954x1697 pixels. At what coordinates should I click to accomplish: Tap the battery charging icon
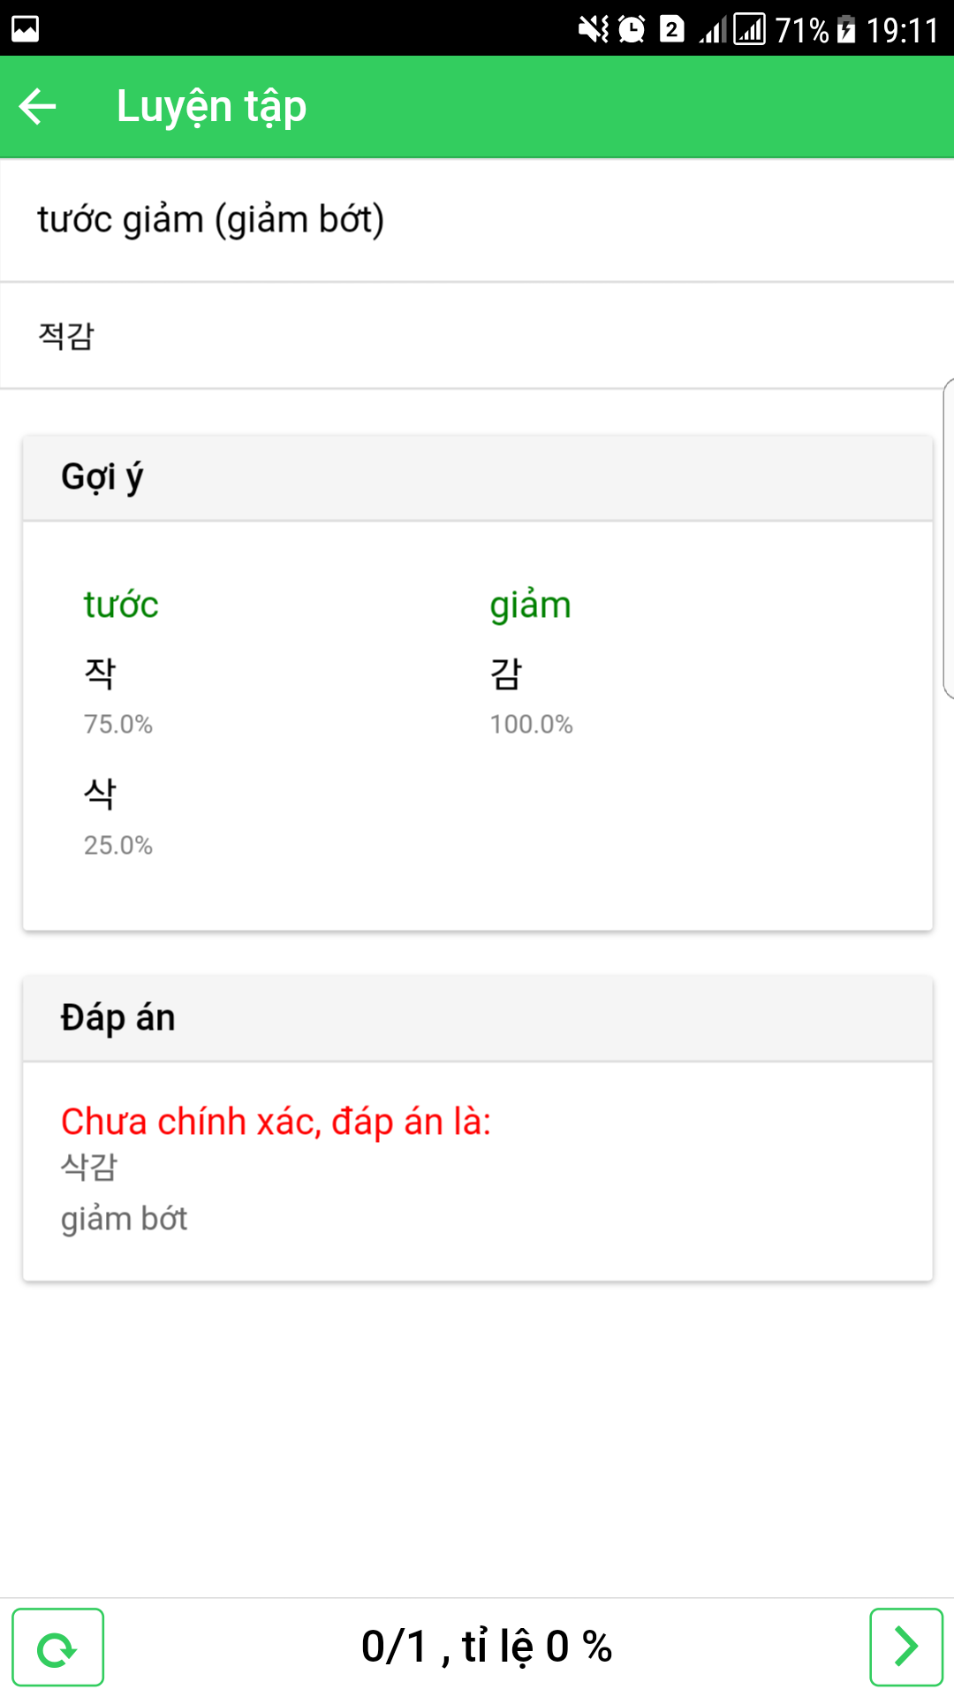(x=846, y=29)
